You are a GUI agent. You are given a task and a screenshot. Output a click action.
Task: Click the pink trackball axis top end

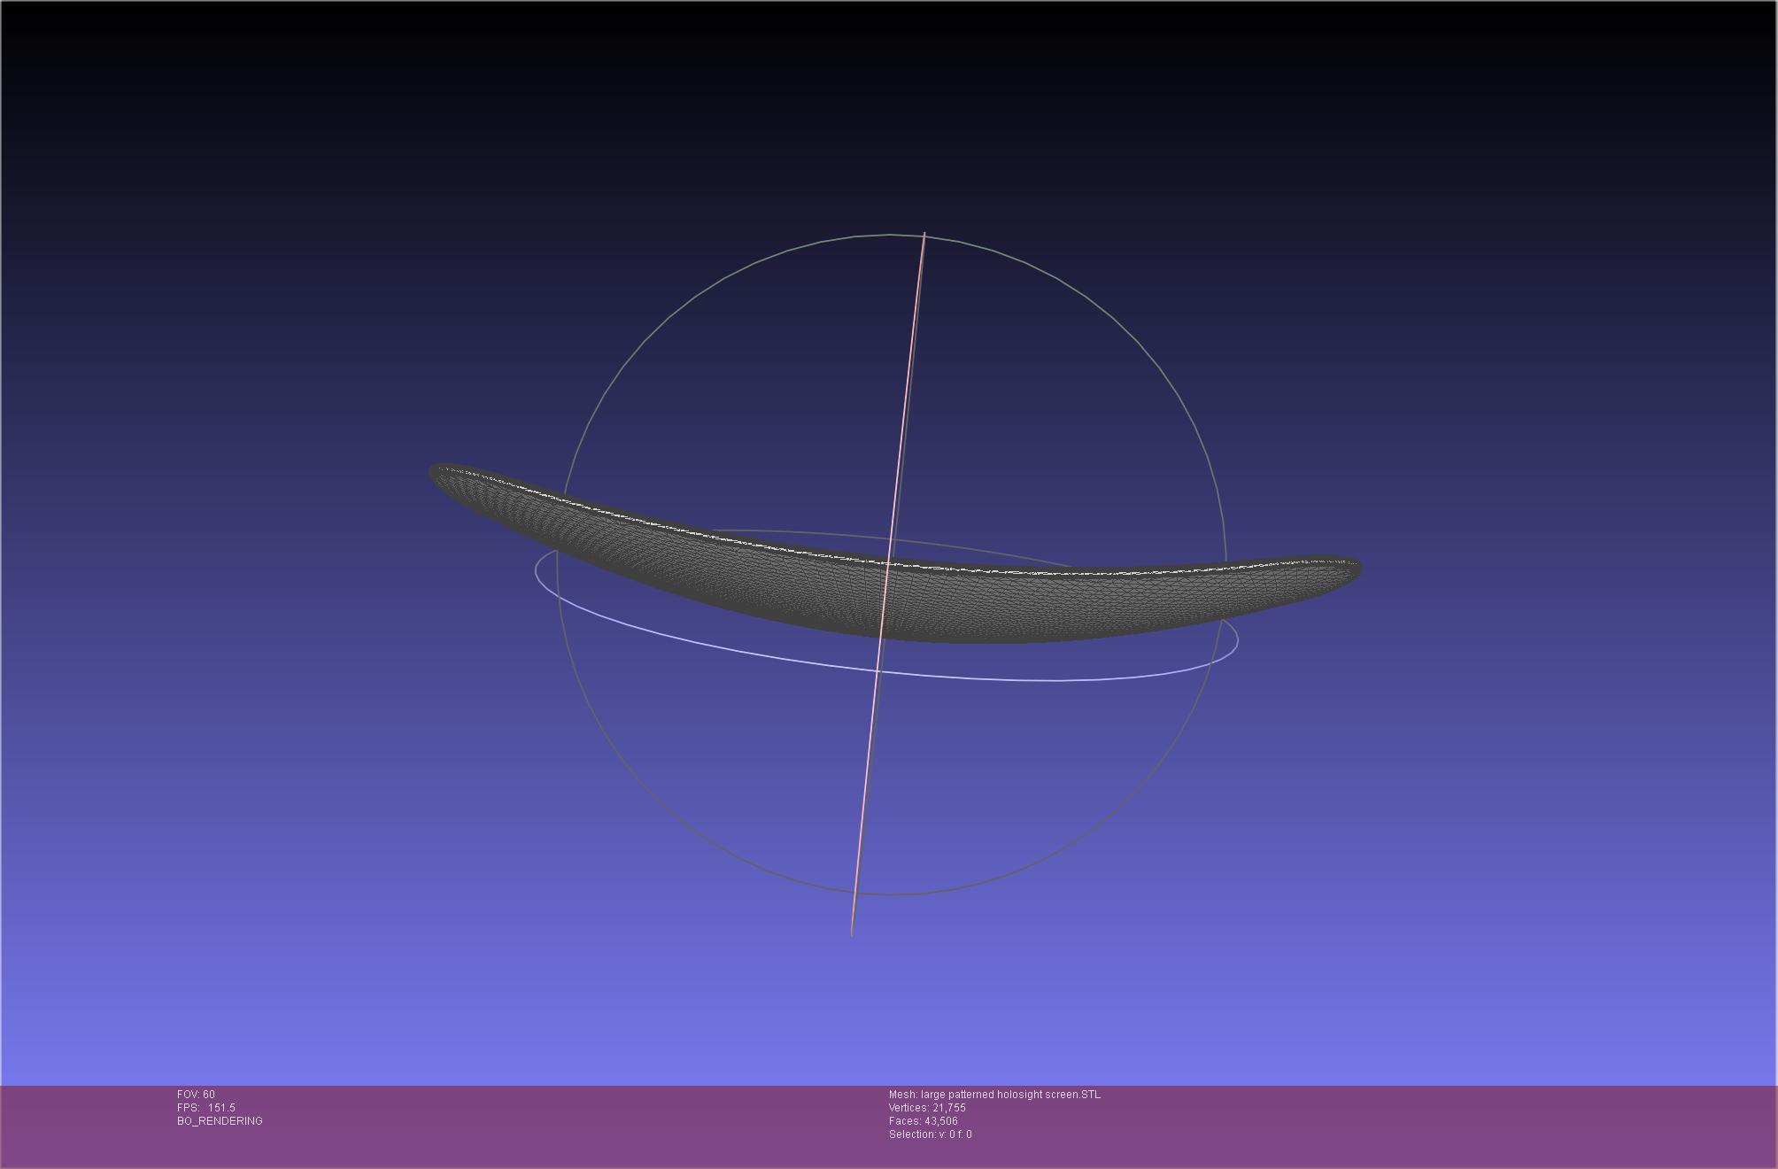click(x=924, y=235)
